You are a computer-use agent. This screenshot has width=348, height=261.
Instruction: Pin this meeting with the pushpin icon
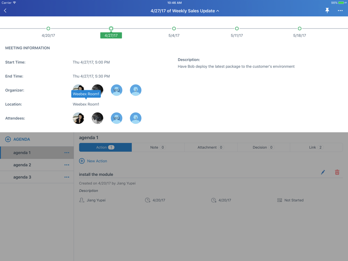pyautogui.click(x=327, y=10)
